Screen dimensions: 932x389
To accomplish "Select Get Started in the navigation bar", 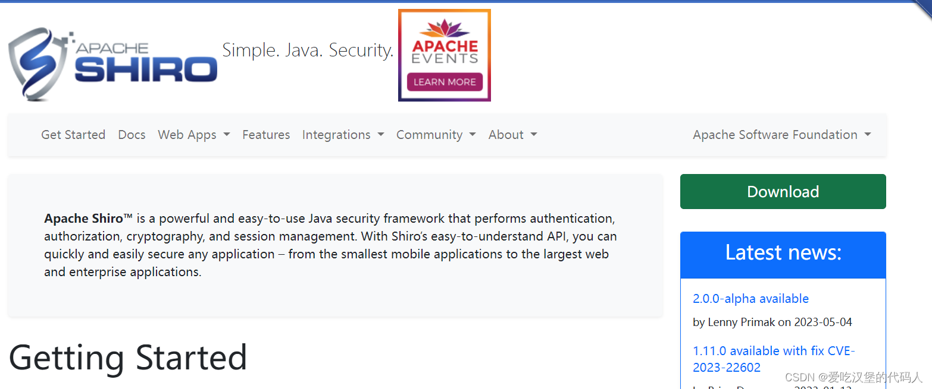I will point(73,134).
